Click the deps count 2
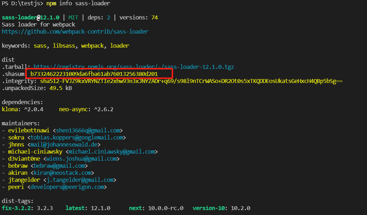This screenshot has width=367, height=215. point(109,18)
